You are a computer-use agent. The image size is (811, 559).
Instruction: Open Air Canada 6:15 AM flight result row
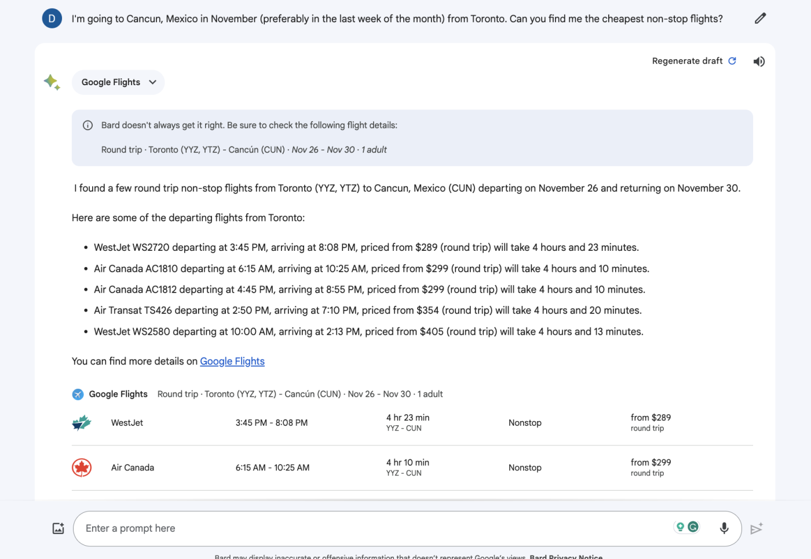coord(412,468)
